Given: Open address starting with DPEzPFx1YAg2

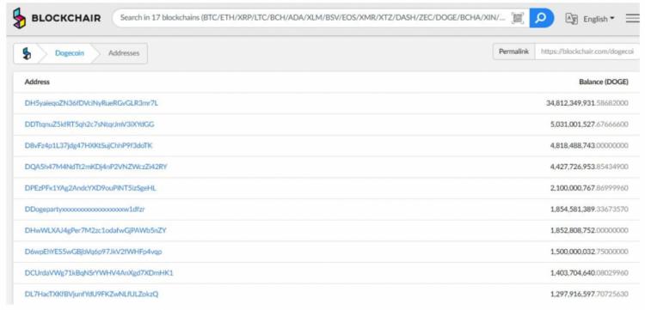Looking at the screenshot, I should [90, 188].
